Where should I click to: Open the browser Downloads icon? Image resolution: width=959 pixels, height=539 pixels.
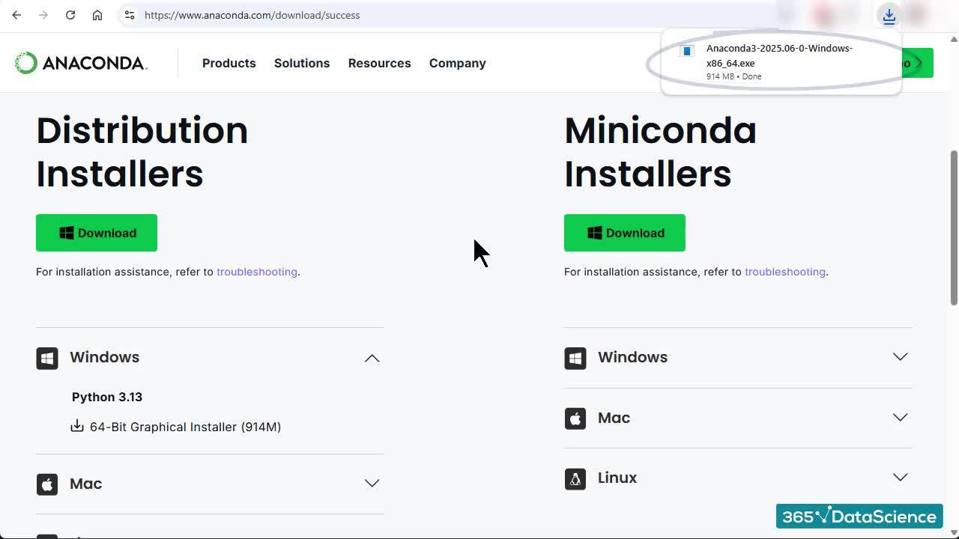[x=889, y=15]
